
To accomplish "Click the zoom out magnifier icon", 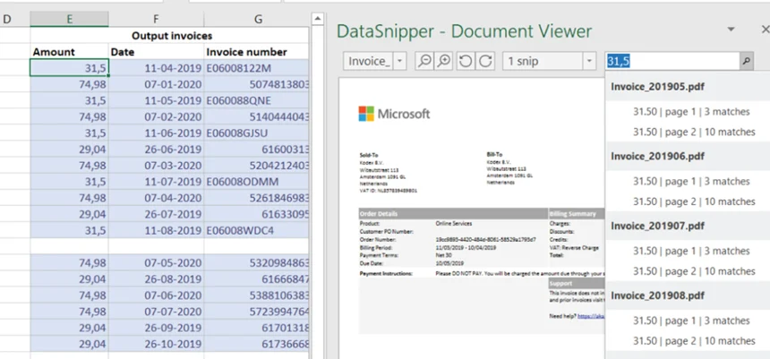I will pos(425,61).
